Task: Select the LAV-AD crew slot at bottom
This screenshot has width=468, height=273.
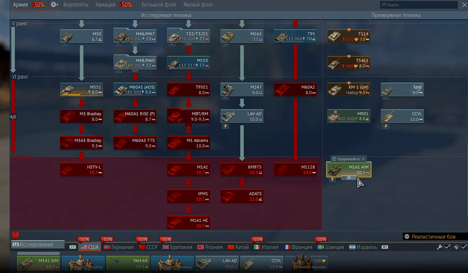Action: click(x=217, y=263)
